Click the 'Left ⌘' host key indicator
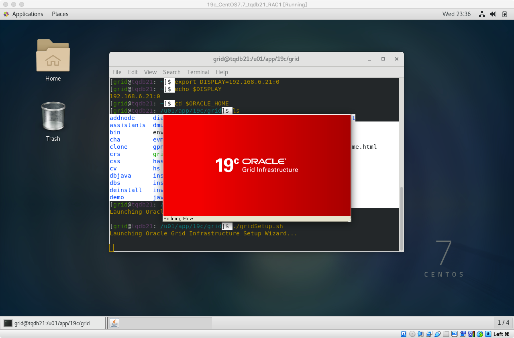This screenshot has width=514, height=338. [x=501, y=334]
